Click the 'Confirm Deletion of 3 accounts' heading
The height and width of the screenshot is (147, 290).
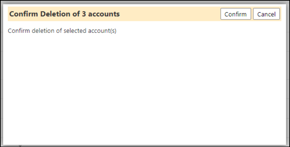coord(65,14)
